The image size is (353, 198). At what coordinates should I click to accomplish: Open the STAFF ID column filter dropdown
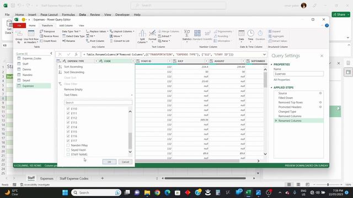pyautogui.click(x=169, y=61)
